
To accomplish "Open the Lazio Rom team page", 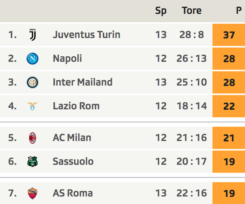I will coord(76,106).
